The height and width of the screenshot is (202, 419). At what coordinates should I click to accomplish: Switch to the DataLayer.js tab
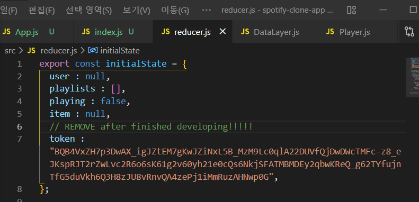coord(275,32)
